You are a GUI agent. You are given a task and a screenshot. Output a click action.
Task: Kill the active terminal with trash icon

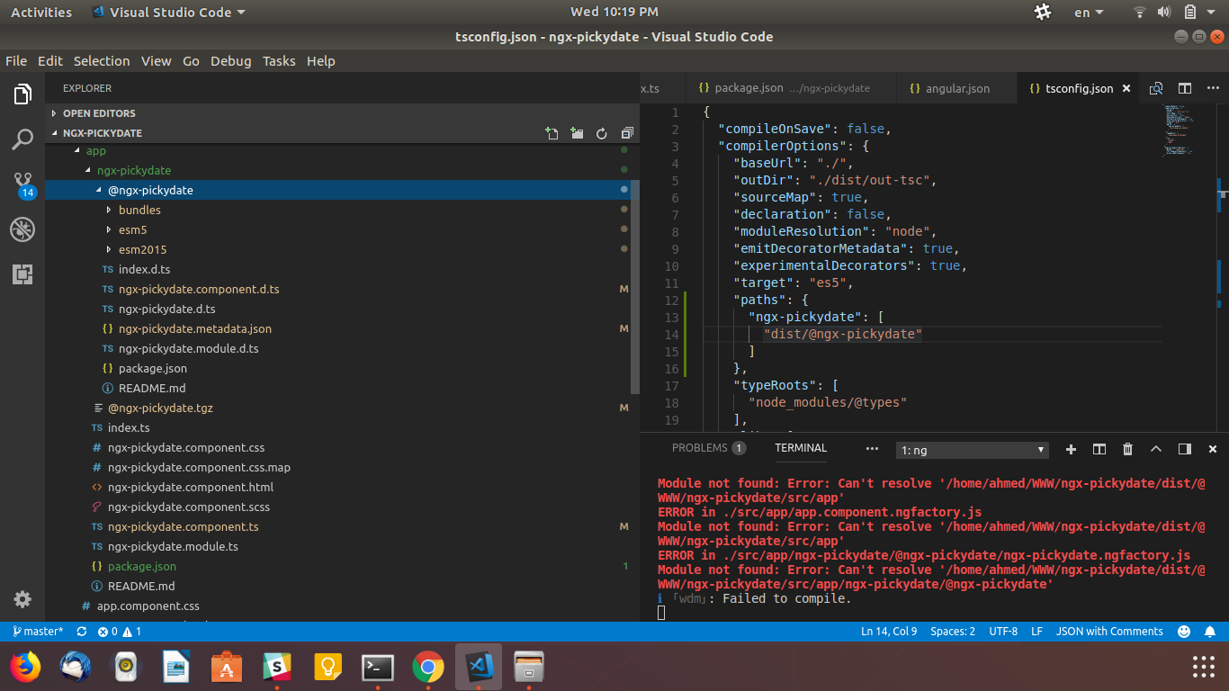[1127, 448]
